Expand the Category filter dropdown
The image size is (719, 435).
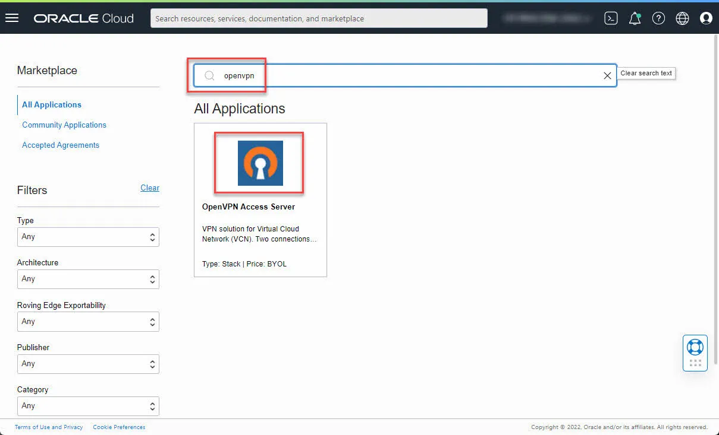tap(88, 406)
